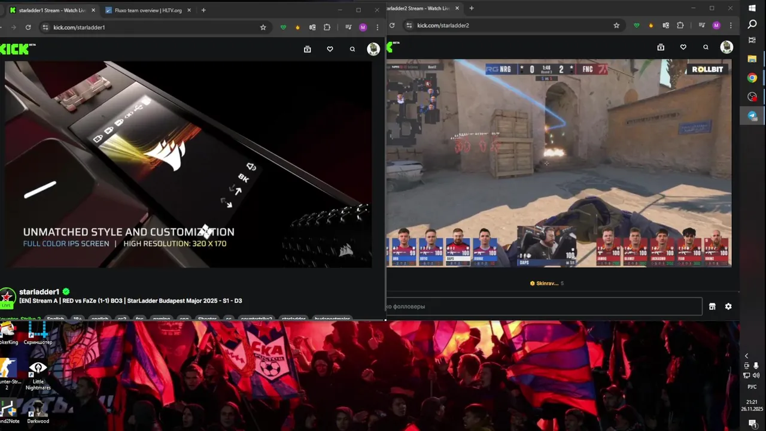Click the orange flame extension in starladder2 window
Image resolution: width=766 pixels, height=431 pixels.
pyautogui.click(x=651, y=25)
